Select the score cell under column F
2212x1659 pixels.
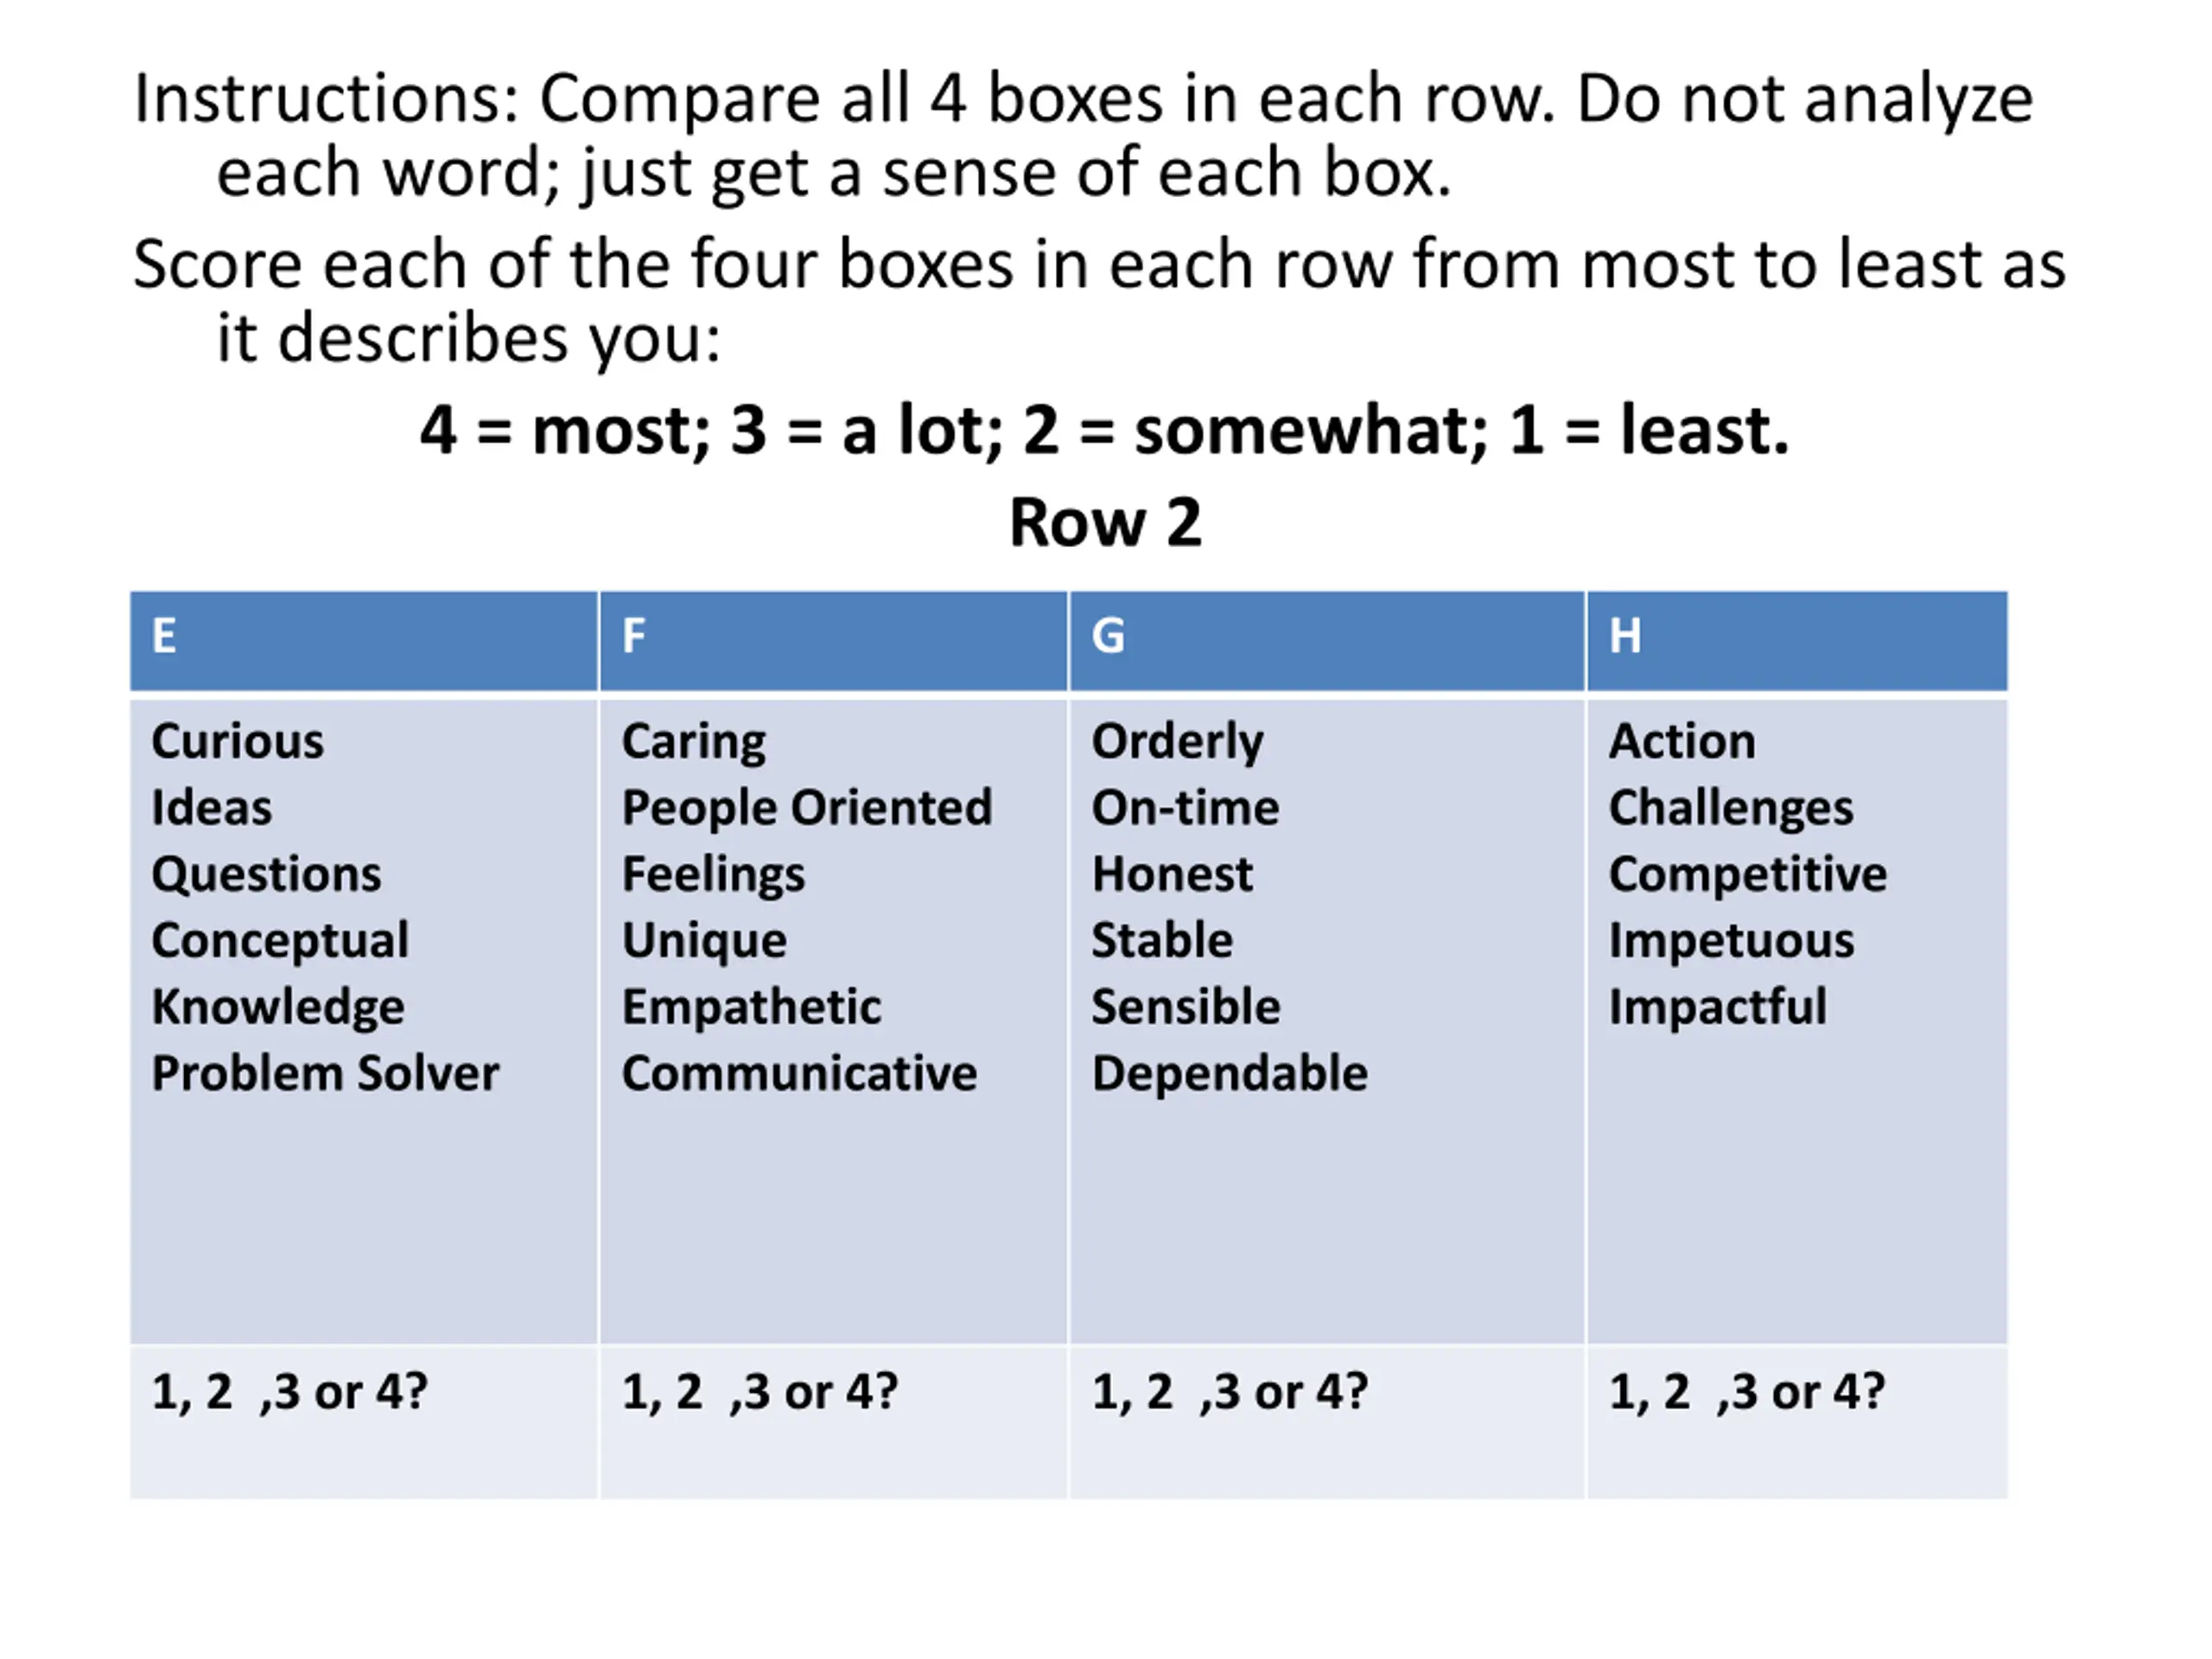pyautogui.click(x=833, y=1420)
